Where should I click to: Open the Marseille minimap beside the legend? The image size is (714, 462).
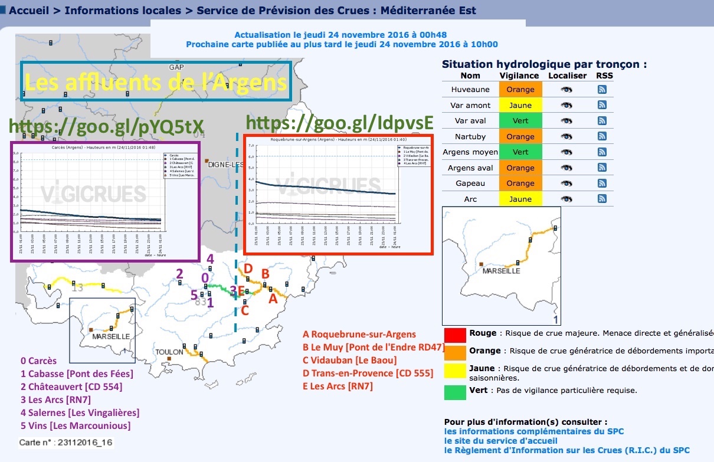pyautogui.click(x=502, y=266)
